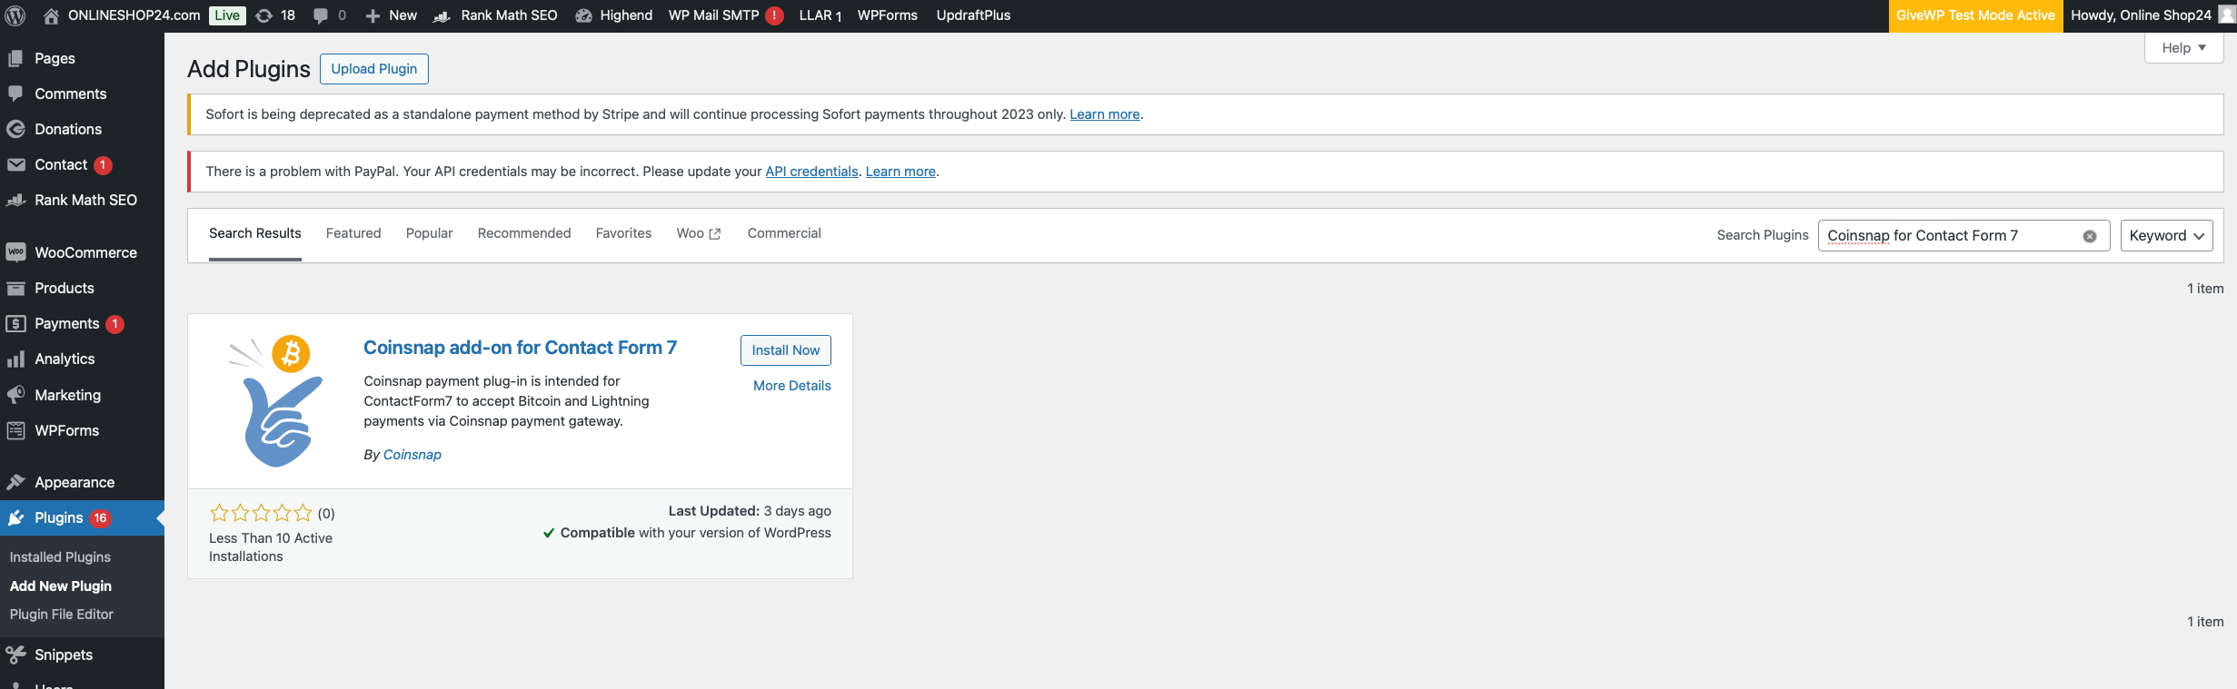Screen dimensions: 2237x689
Task: Click the Live status badge
Action: [227, 15]
